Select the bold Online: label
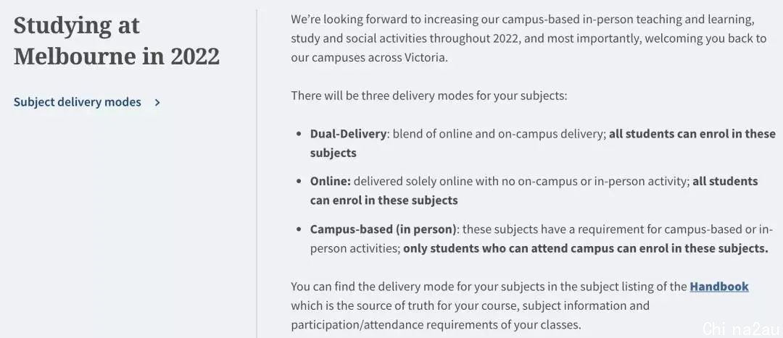The image size is (783, 338). 330,182
